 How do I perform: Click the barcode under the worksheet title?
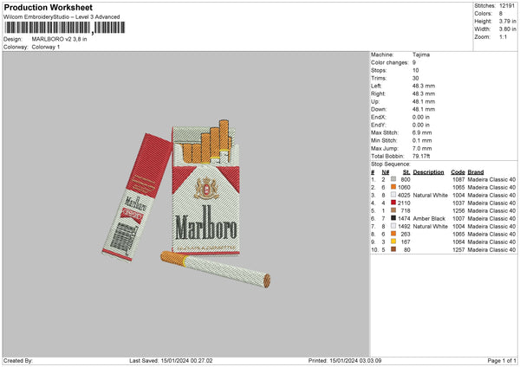(x=65, y=28)
